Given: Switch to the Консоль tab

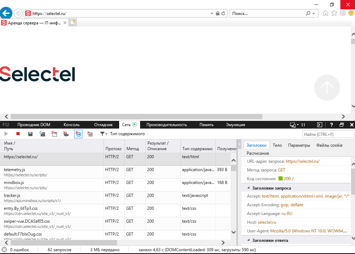Looking at the screenshot, I should point(71,125).
